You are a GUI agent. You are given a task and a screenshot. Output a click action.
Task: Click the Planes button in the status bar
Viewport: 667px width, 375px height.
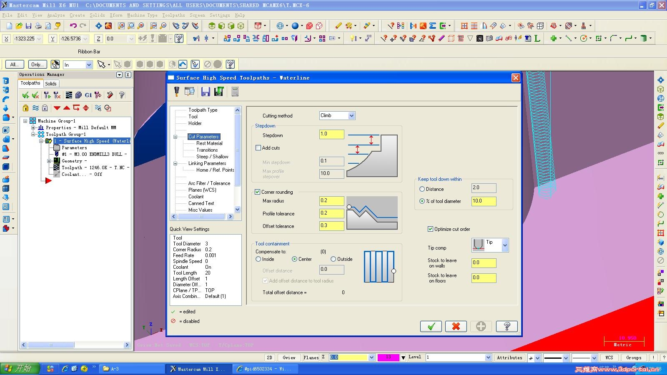point(311,357)
